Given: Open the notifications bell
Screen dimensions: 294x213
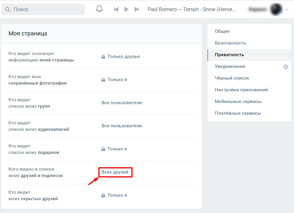Looking at the screenshot, I should (99, 9).
